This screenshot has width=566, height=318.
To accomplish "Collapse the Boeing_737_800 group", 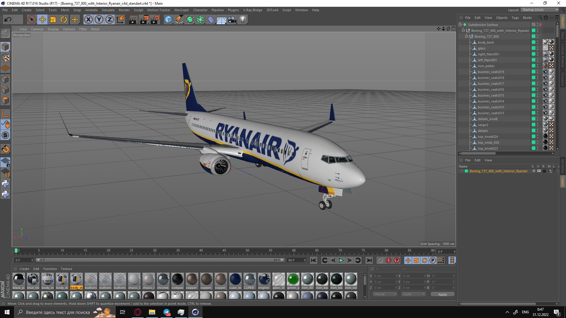I will (x=466, y=37).
